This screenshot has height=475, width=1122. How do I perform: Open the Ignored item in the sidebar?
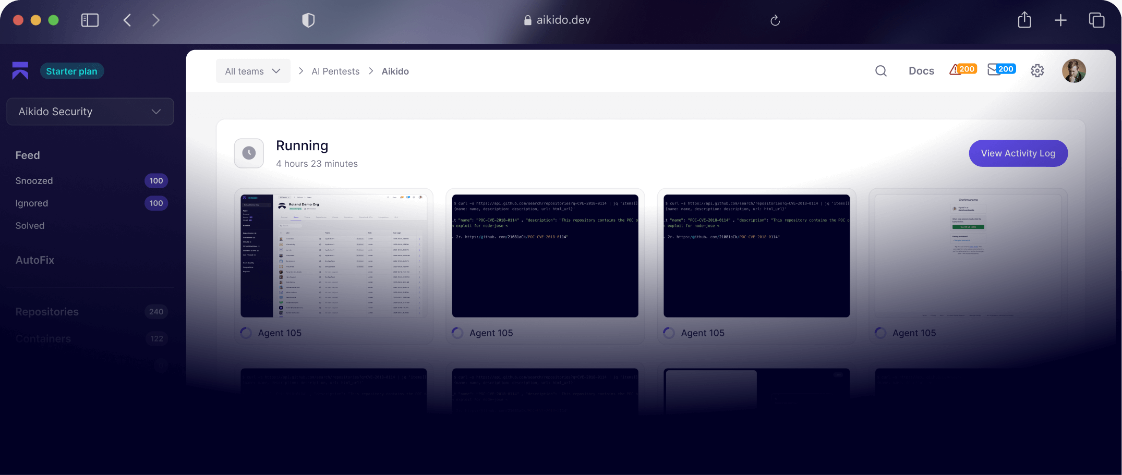click(32, 203)
